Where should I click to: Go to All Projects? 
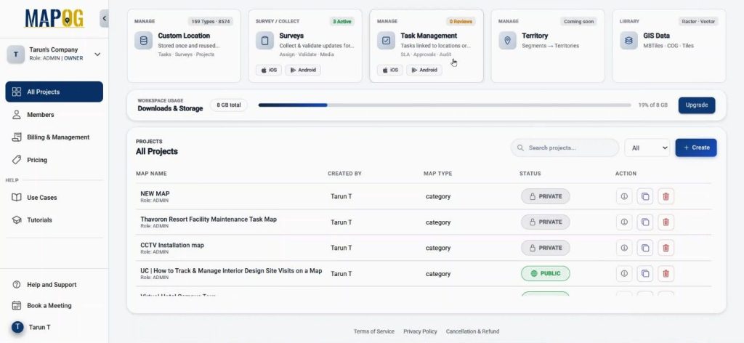coord(54,92)
